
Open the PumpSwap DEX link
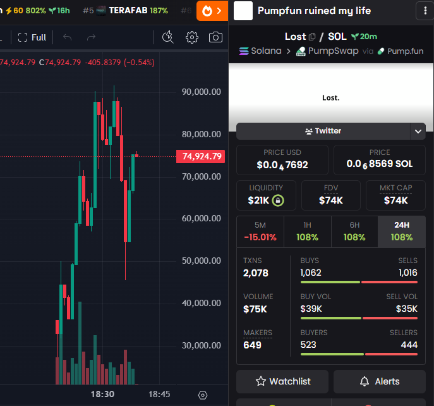[327, 51]
